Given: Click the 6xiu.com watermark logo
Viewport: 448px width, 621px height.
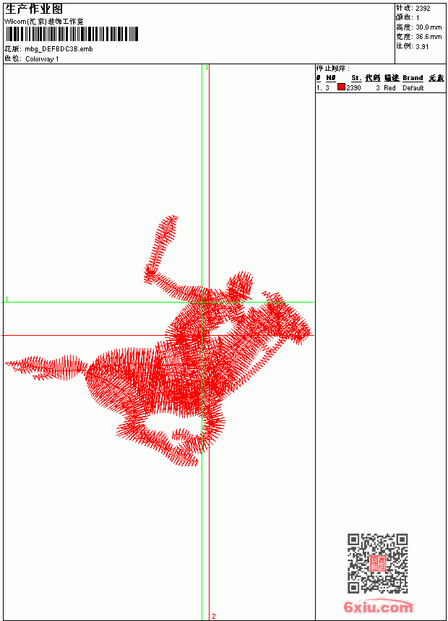Looking at the screenshot, I should (378, 607).
